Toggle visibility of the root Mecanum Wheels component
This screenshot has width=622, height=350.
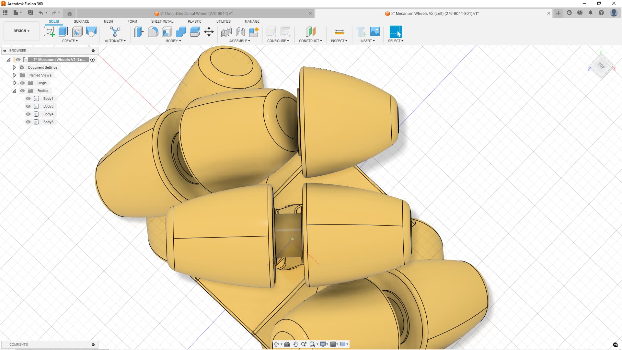point(18,60)
